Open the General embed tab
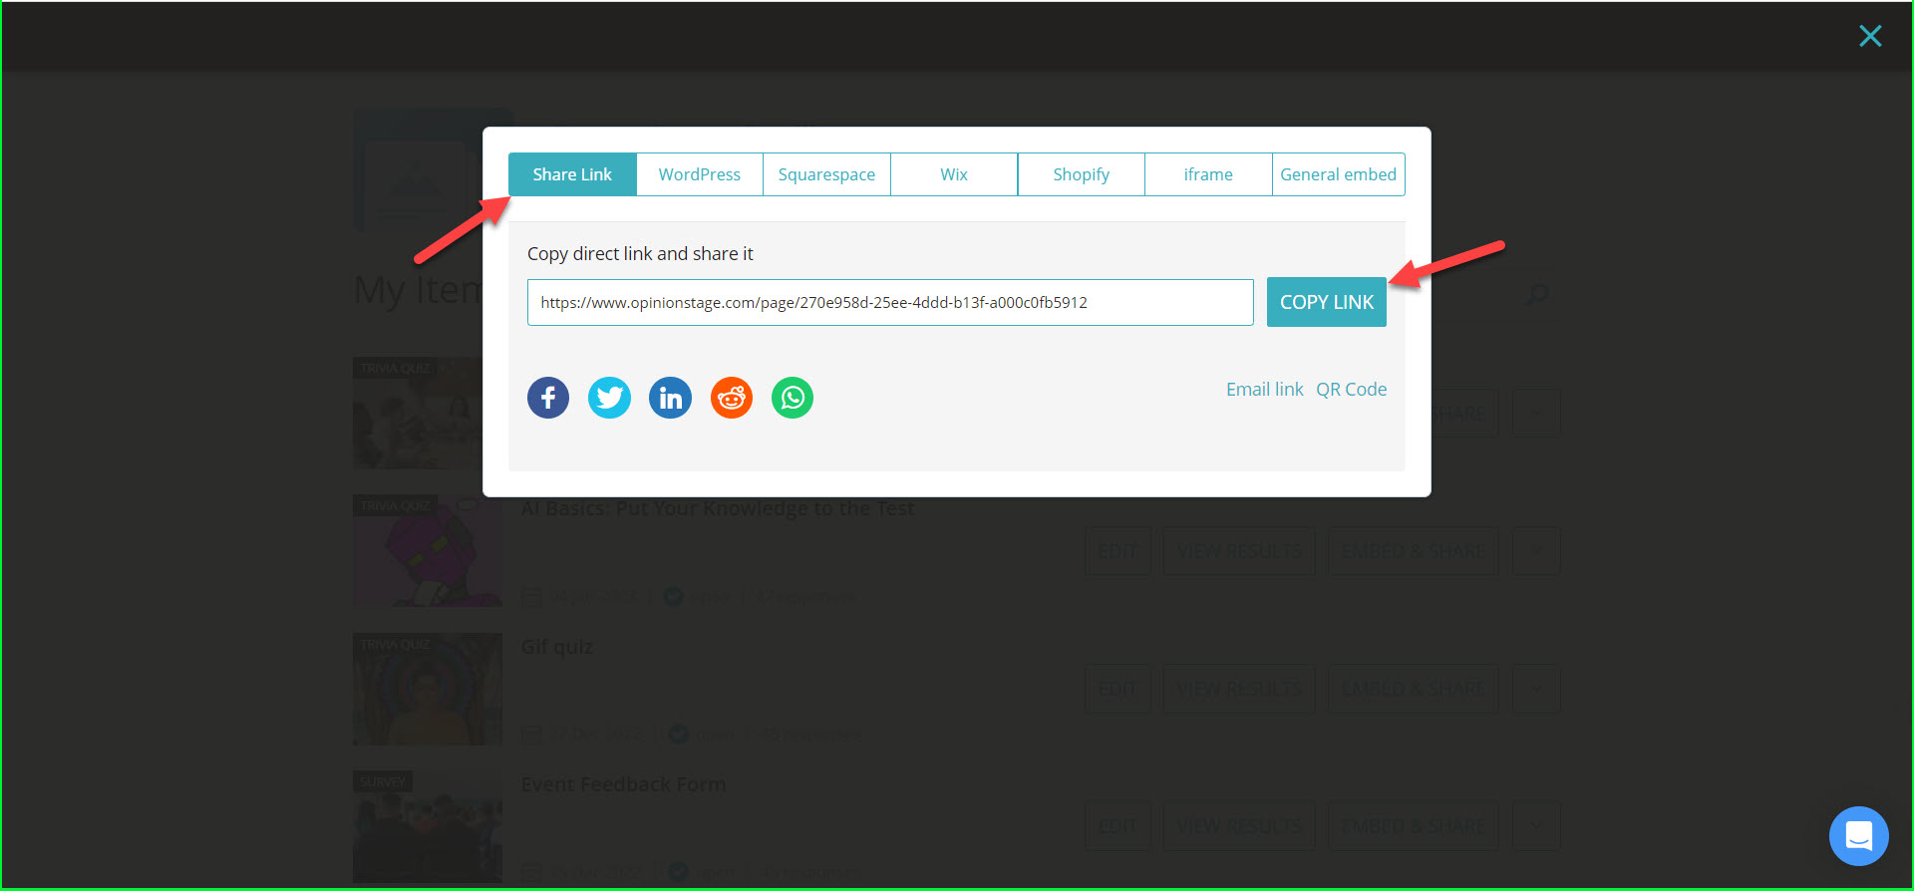 click(x=1338, y=174)
